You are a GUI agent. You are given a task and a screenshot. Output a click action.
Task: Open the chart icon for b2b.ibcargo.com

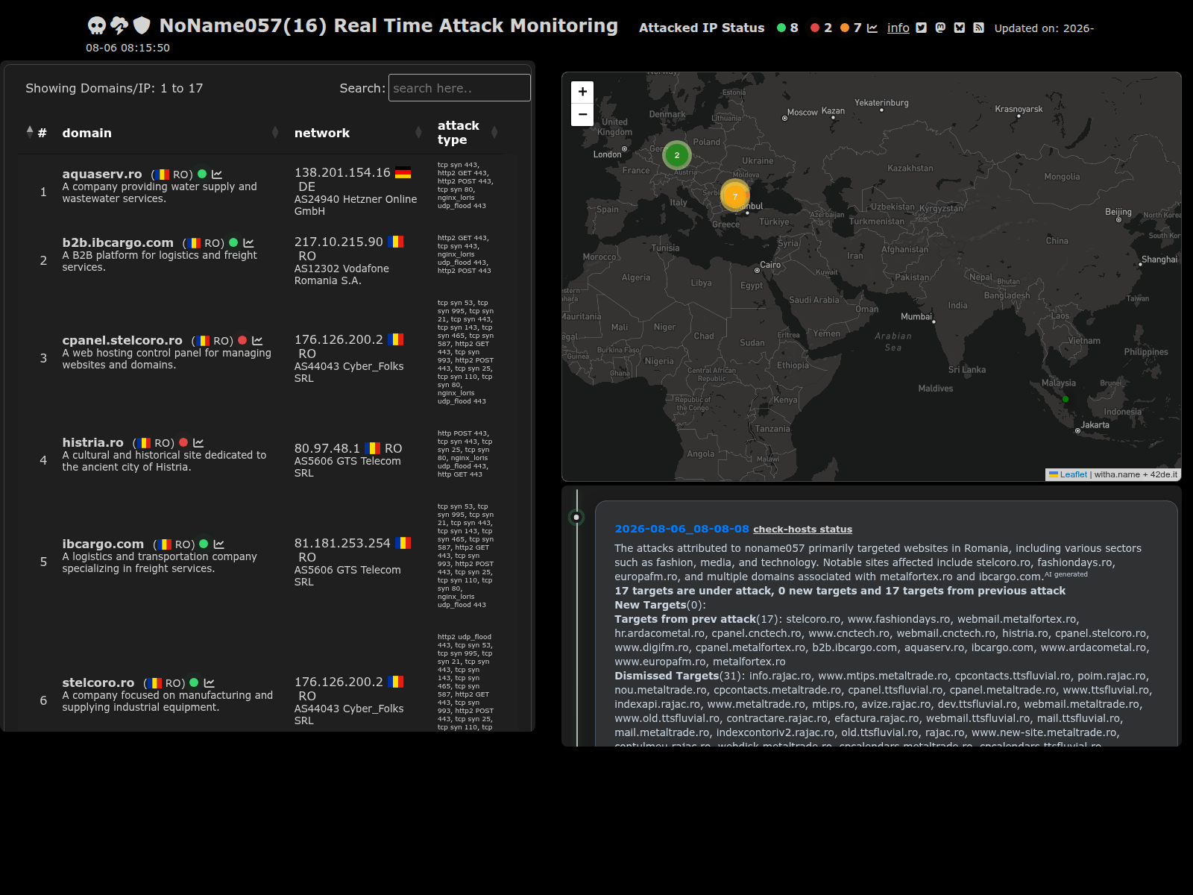click(x=248, y=243)
